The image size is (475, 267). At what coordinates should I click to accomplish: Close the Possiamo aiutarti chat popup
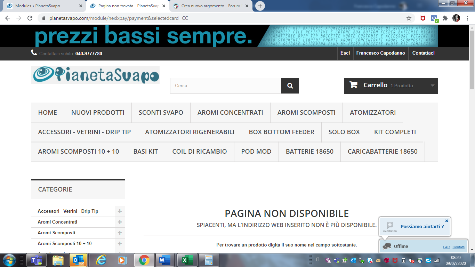447,221
